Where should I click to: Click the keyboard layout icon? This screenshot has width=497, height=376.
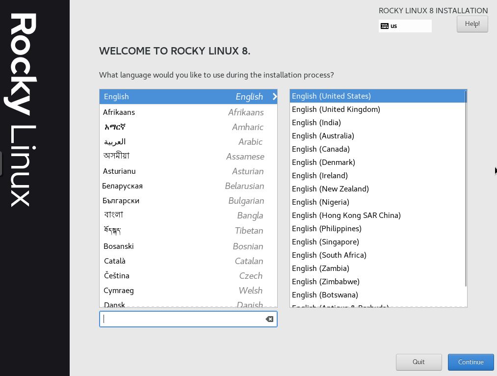click(x=385, y=26)
